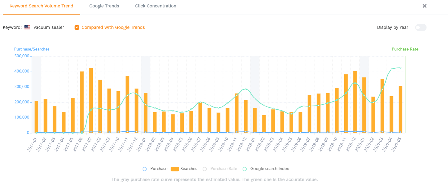Open the Click Concentration tab
448x186 pixels.
155,6
